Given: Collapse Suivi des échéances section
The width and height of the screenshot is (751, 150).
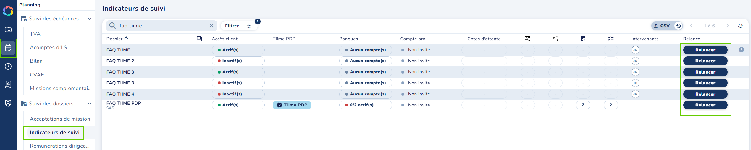Looking at the screenshot, I should [89, 19].
